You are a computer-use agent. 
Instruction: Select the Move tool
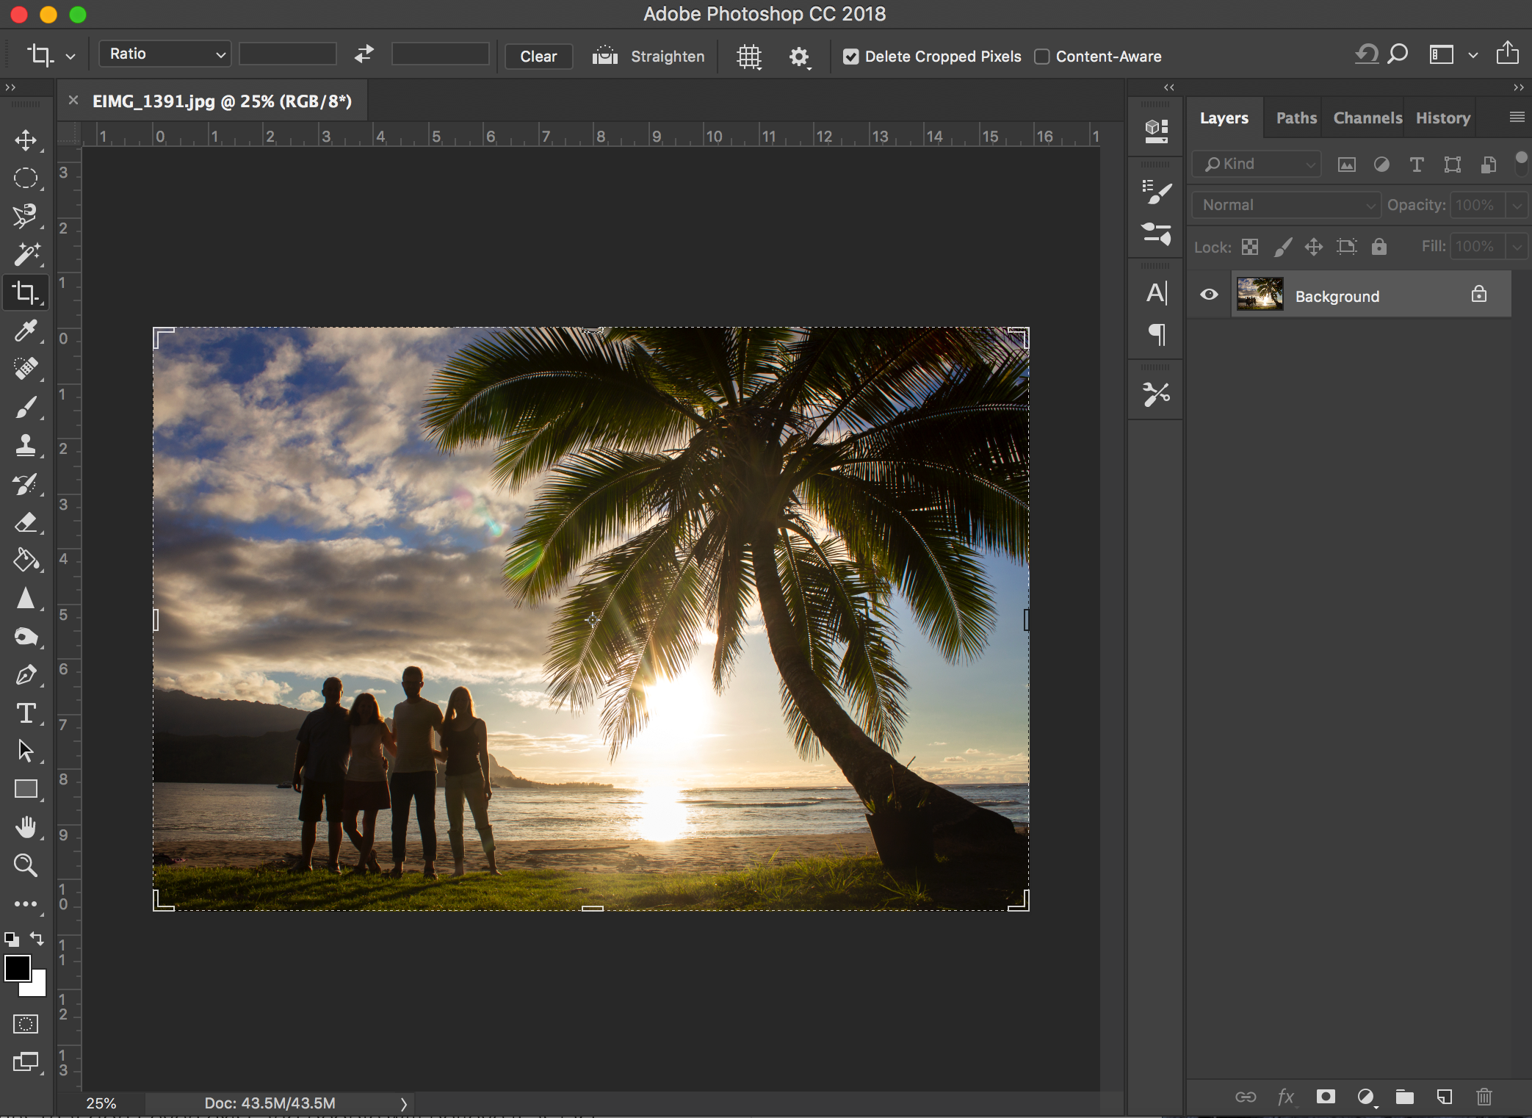pyautogui.click(x=26, y=140)
